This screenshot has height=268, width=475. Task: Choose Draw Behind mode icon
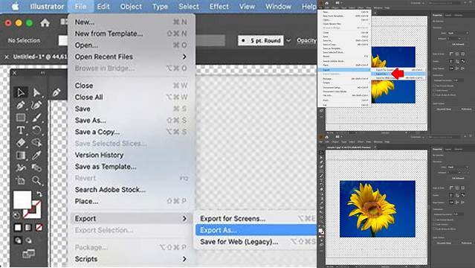[x=28, y=240]
